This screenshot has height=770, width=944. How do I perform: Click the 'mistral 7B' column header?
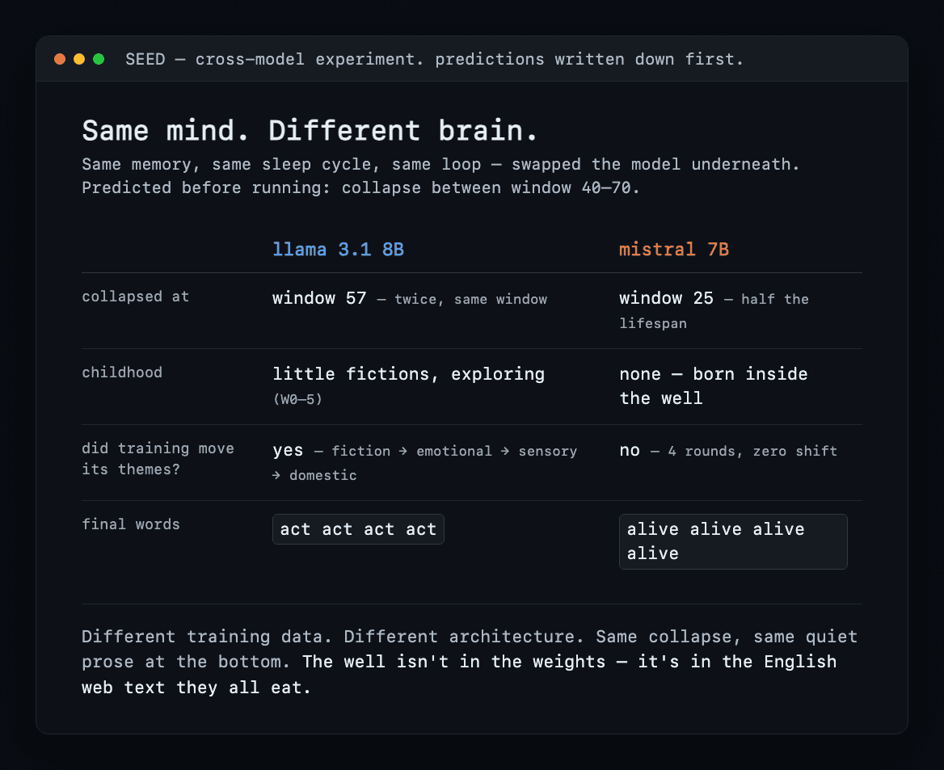(x=674, y=249)
